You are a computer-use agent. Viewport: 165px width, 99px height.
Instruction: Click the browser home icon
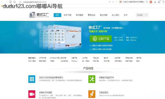[x=15, y=2]
